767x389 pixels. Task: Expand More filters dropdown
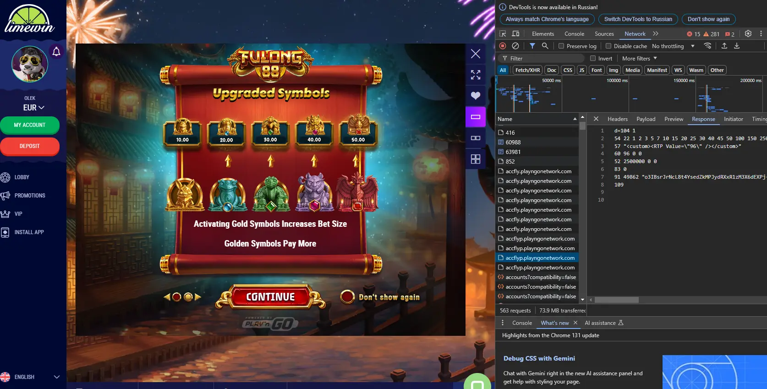point(640,58)
